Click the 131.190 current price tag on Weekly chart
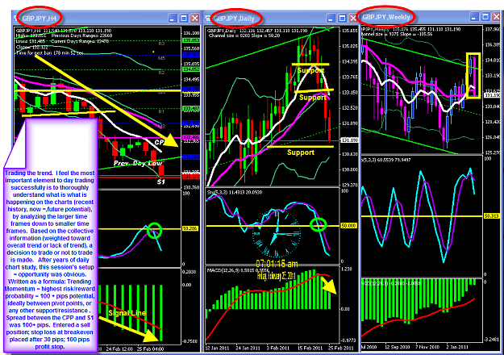This screenshot has width=504, height=355. pyautogui.click(x=492, y=95)
